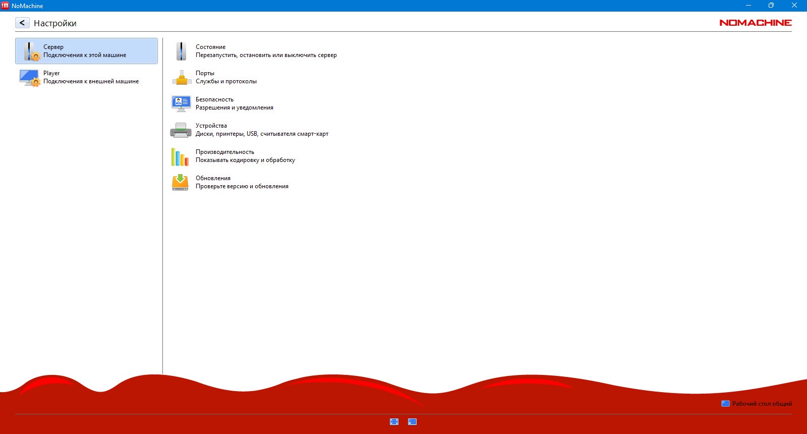
Task: Click the NoMachine app icon in title bar
Action: tap(5, 6)
